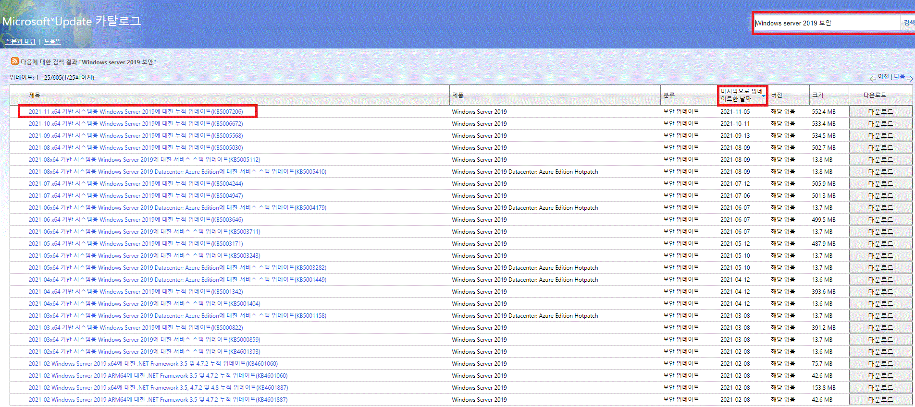
Task: Click the next page arrow icon
Action: tap(910, 78)
